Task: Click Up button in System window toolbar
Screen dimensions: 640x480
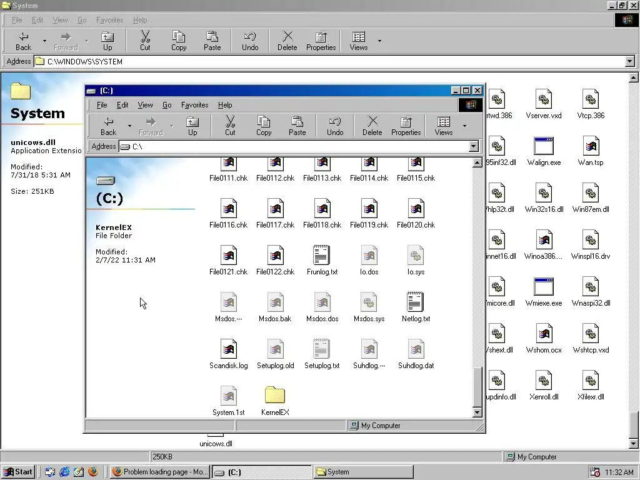Action: (107, 41)
